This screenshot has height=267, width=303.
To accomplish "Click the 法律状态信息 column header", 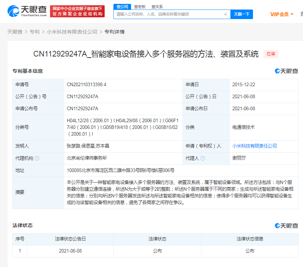I will (250, 239).
